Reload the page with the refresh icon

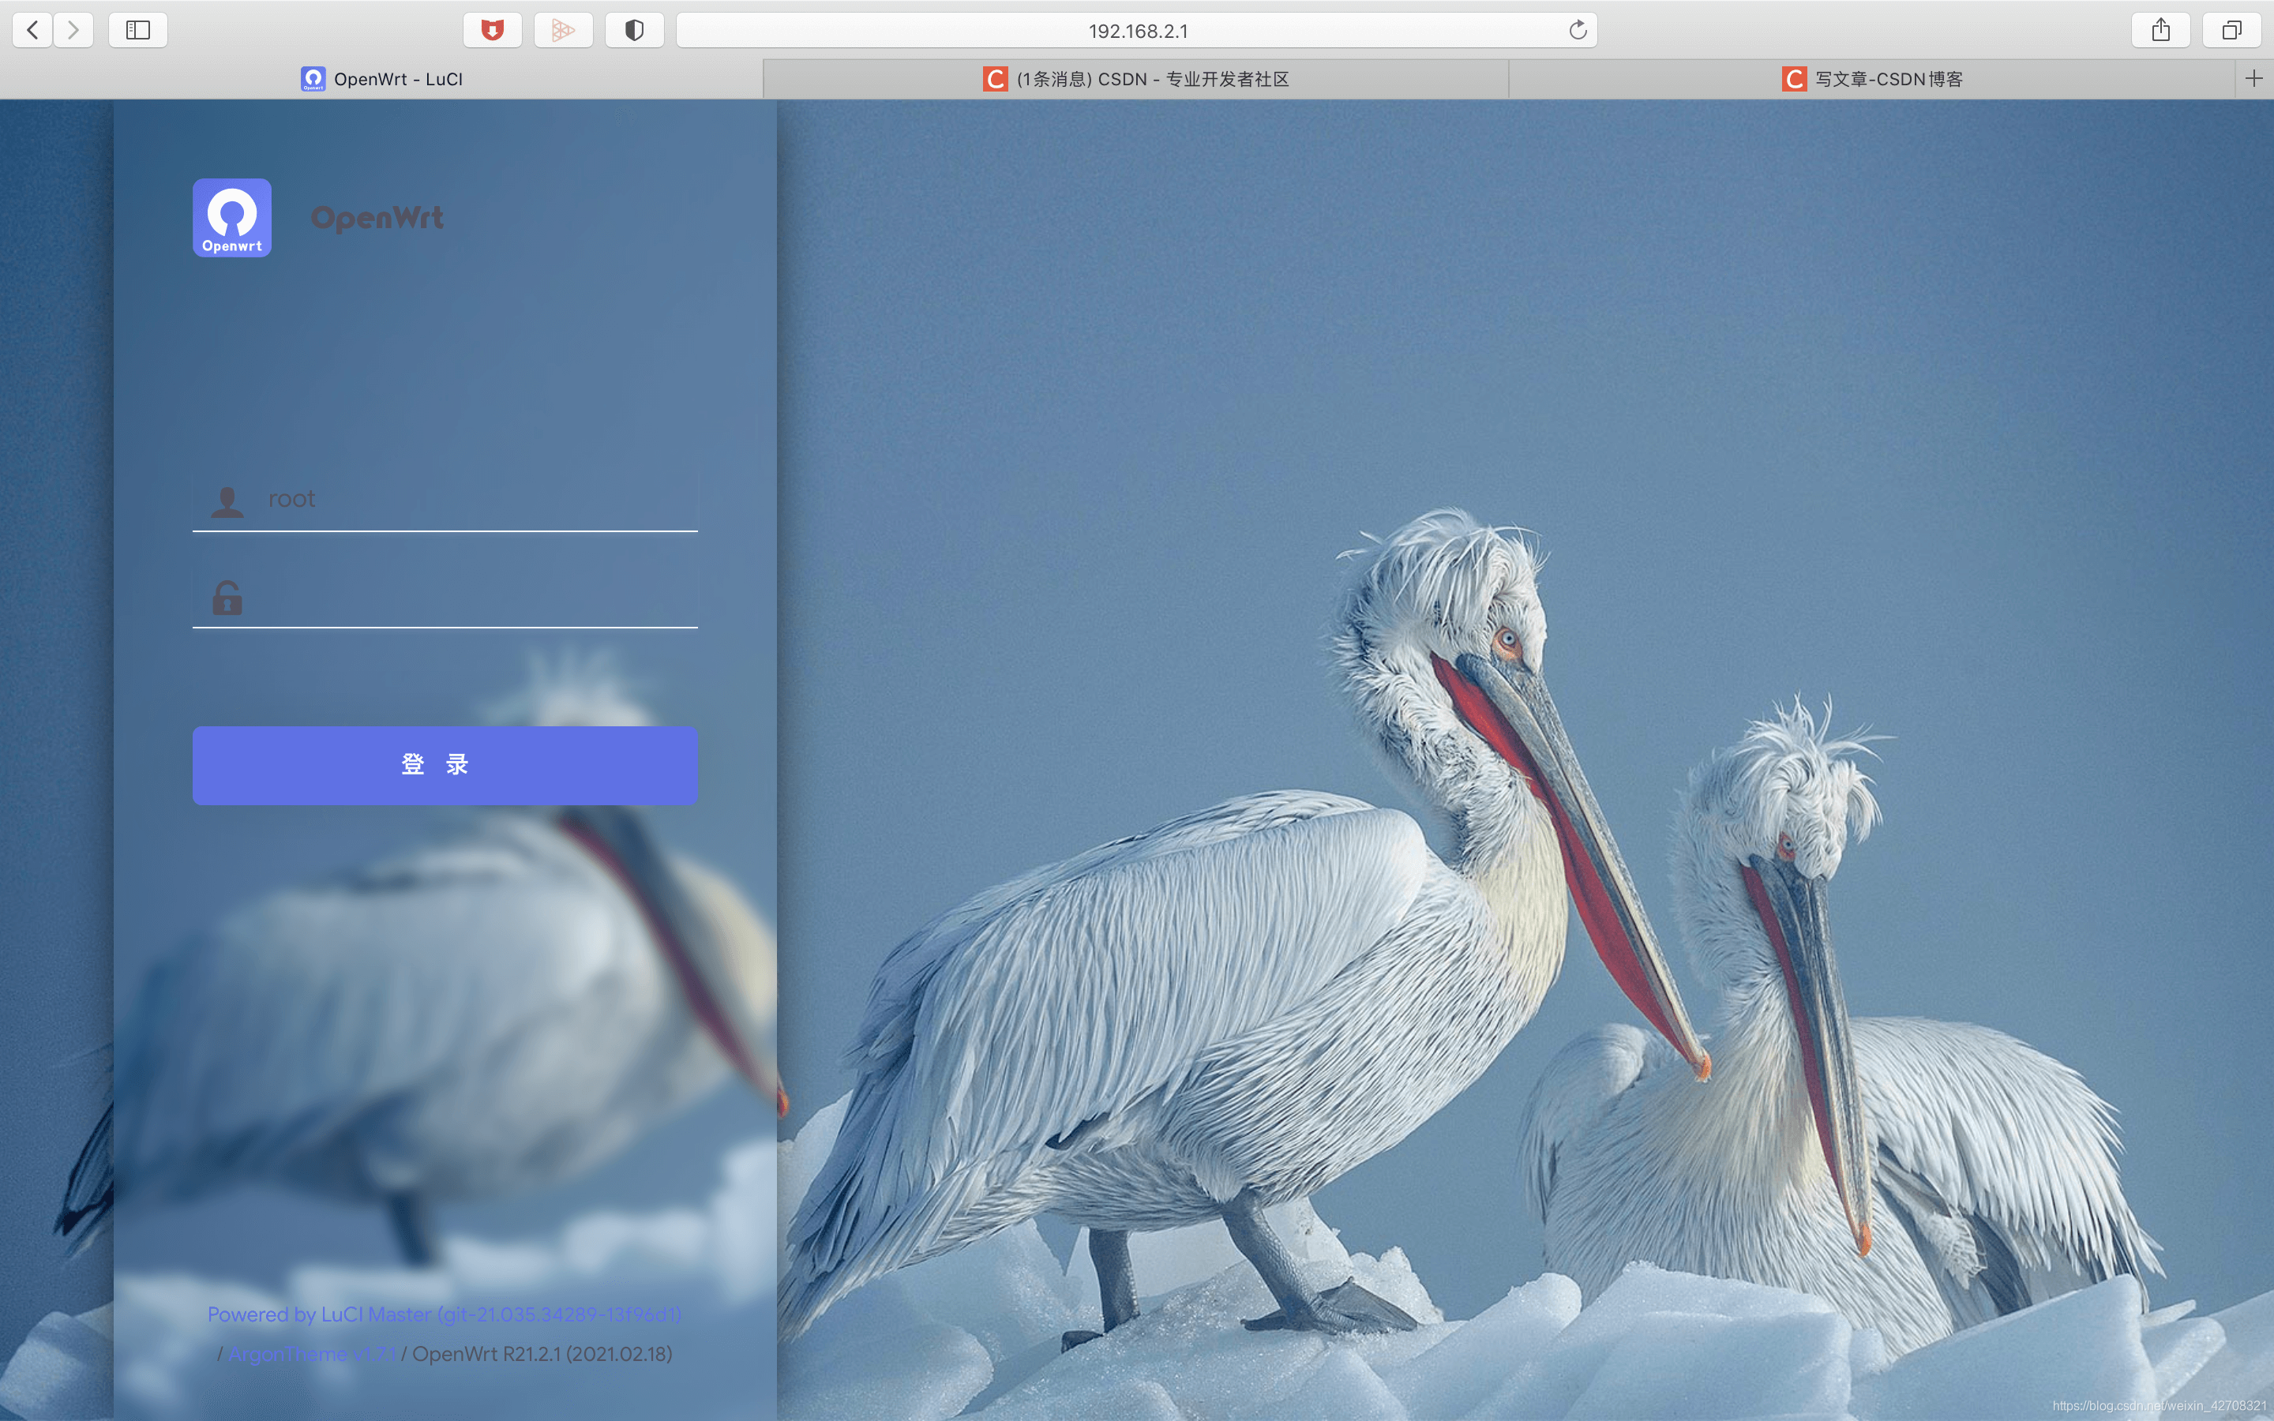coord(1578,30)
